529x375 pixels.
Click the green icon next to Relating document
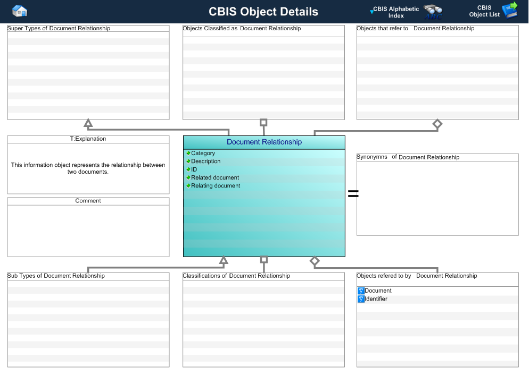tap(188, 186)
